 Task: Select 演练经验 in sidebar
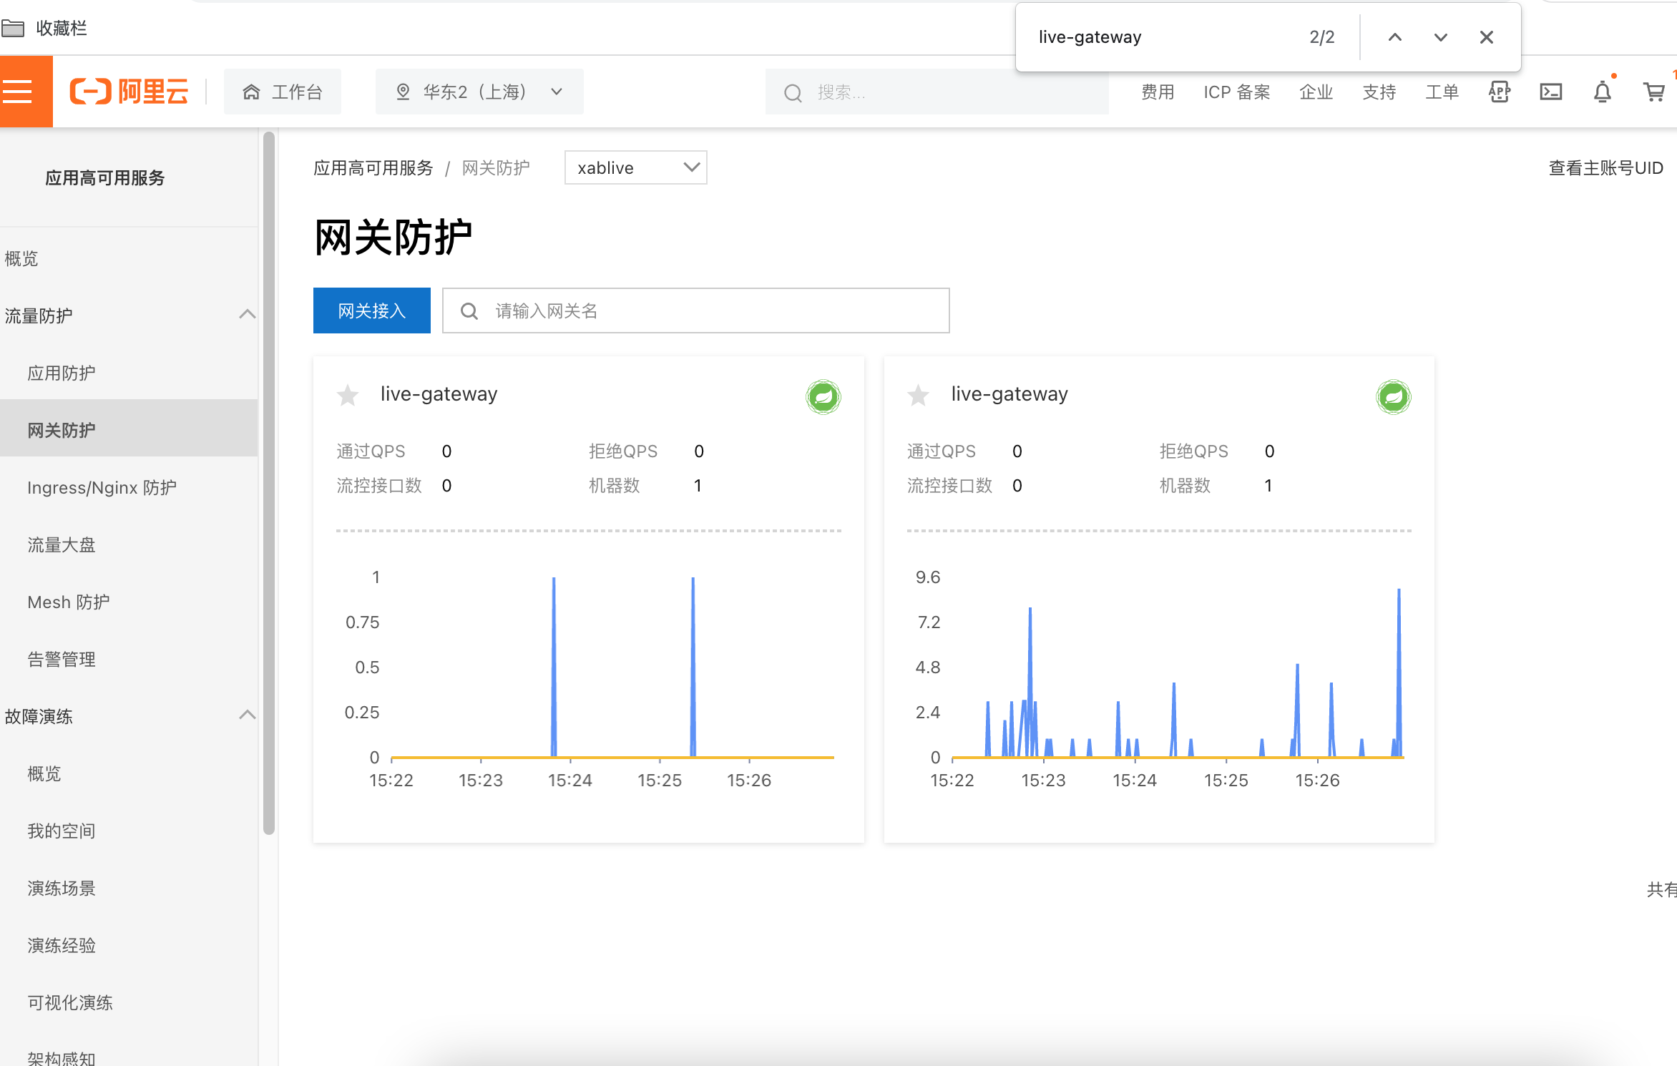[x=62, y=945]
